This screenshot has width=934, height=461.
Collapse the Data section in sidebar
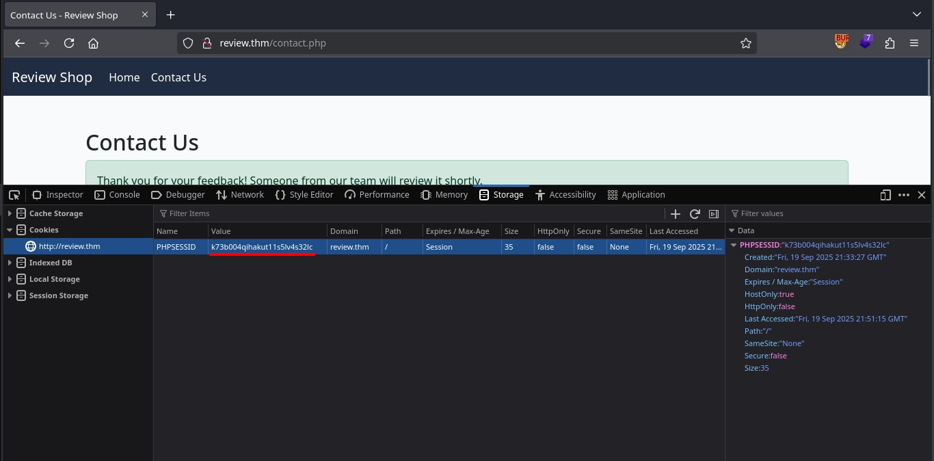click(732, 230)
